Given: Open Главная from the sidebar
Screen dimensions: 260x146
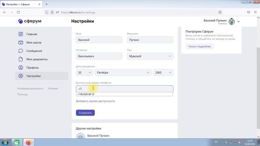Looking at the screenshot, I should [x=32, y=34].
